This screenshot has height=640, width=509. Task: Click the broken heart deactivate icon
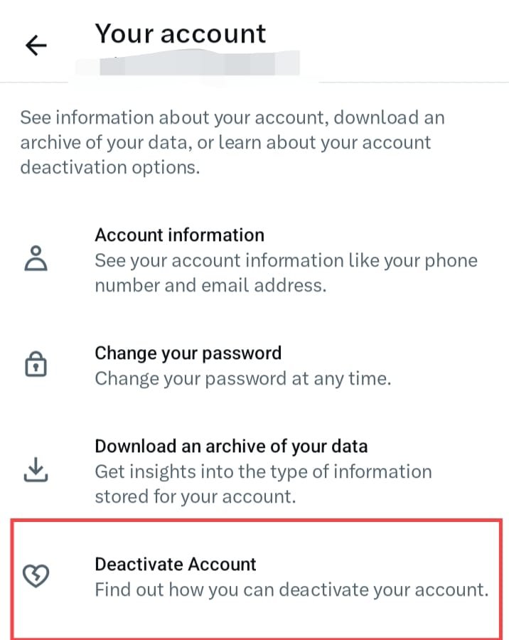tap(36, 575)
